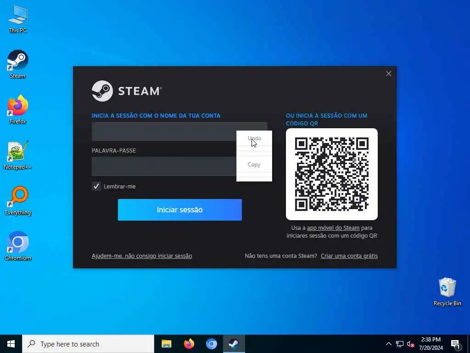Select the Steam desktop shortcut
Image resolution: width=470 pixels, height=353 pixels.
pyautogui.click(x=18, y=64)
